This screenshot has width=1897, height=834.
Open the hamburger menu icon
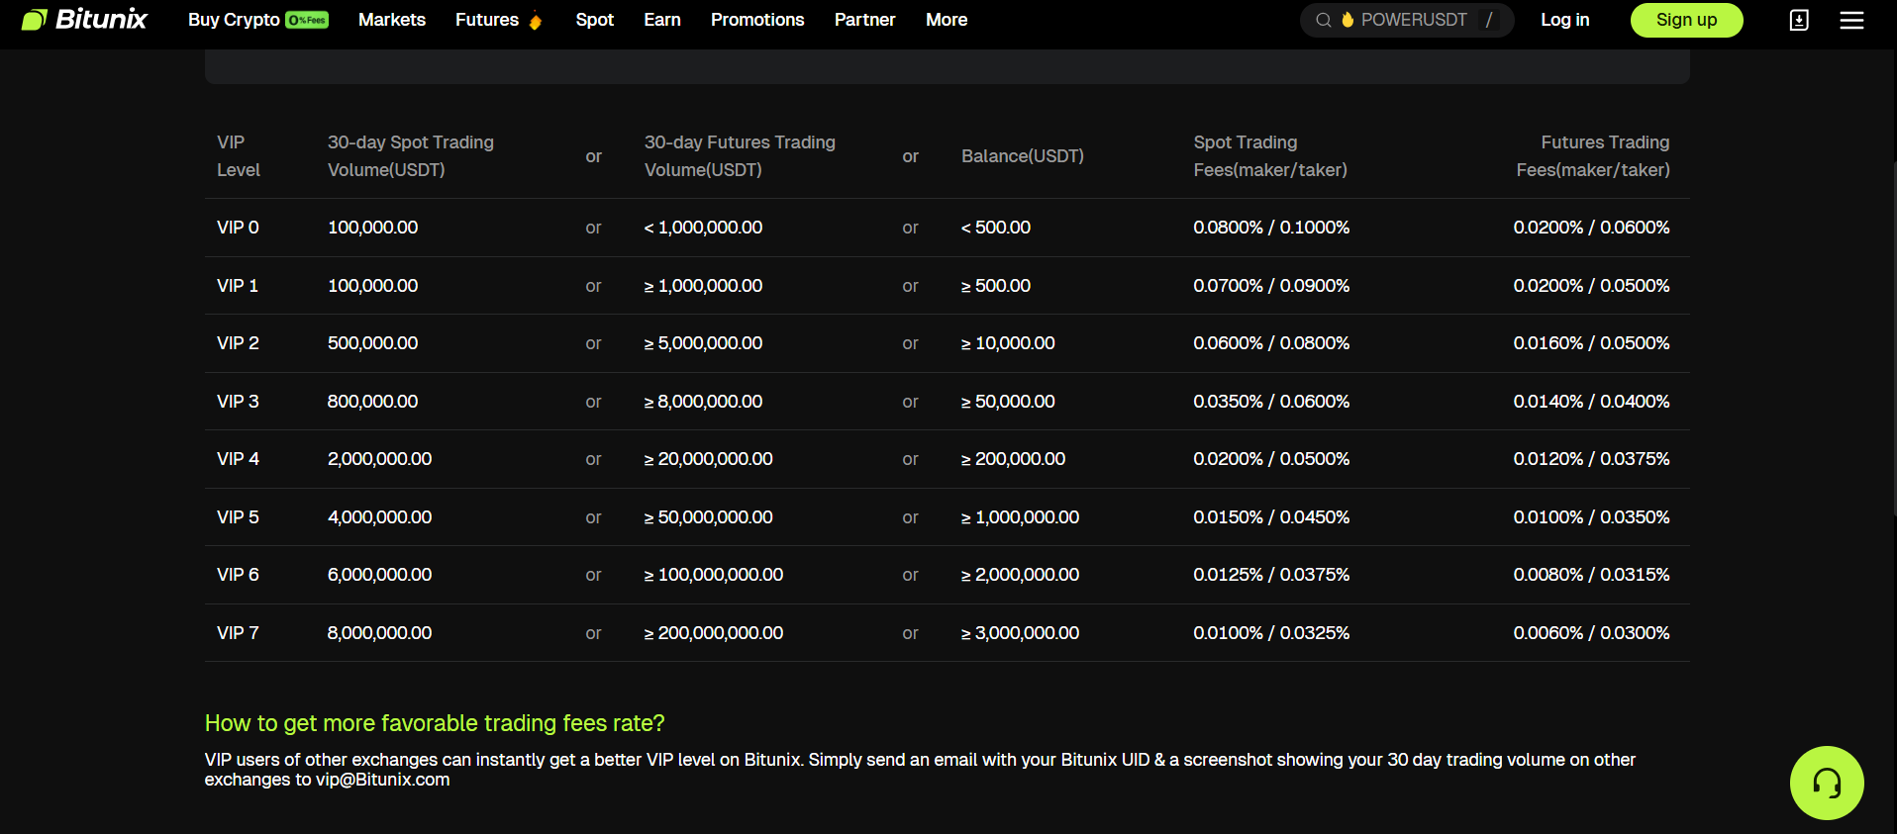pos(1851,20)
